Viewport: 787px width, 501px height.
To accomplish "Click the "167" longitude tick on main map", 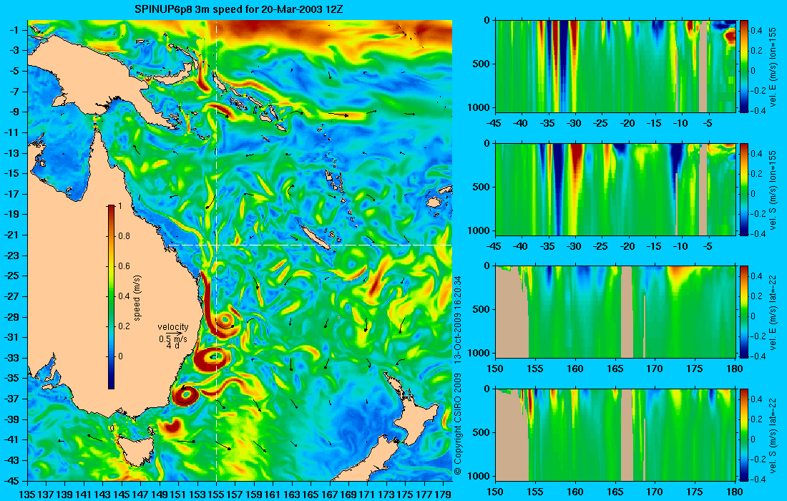I will tap(330, 494).
